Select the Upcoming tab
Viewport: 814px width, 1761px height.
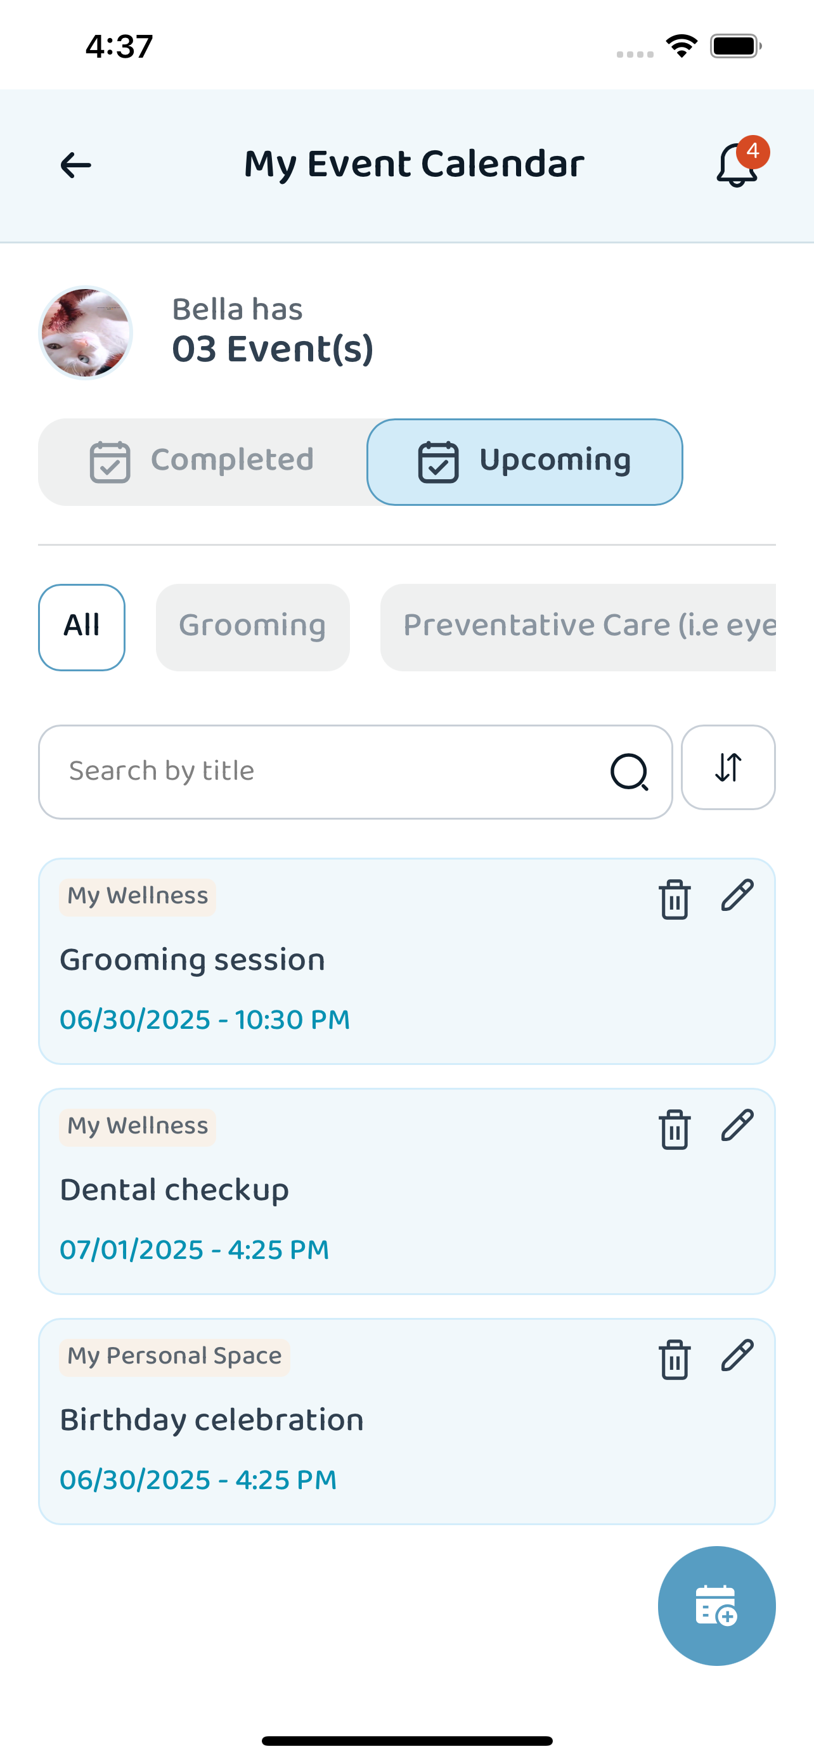[524, 462]
